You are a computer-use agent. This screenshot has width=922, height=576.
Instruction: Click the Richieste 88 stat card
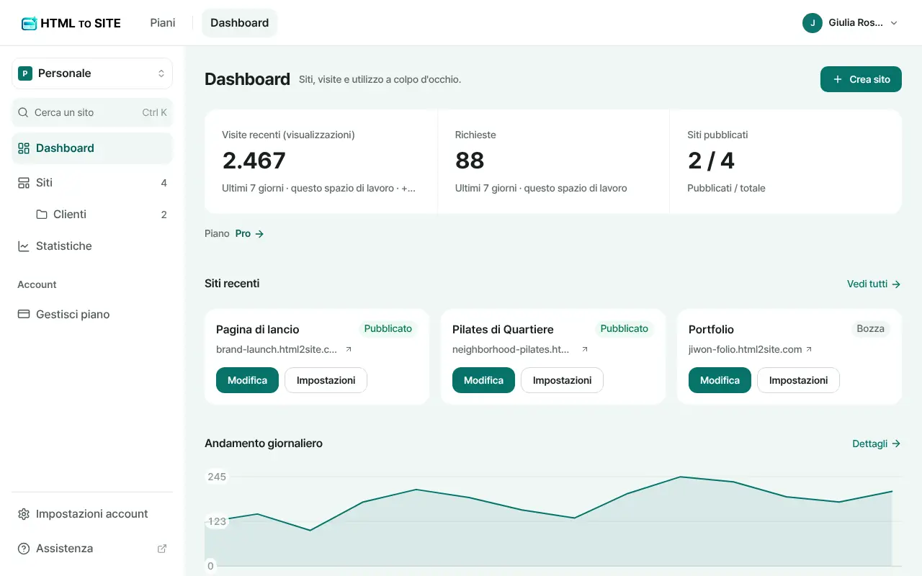[553, 162]
